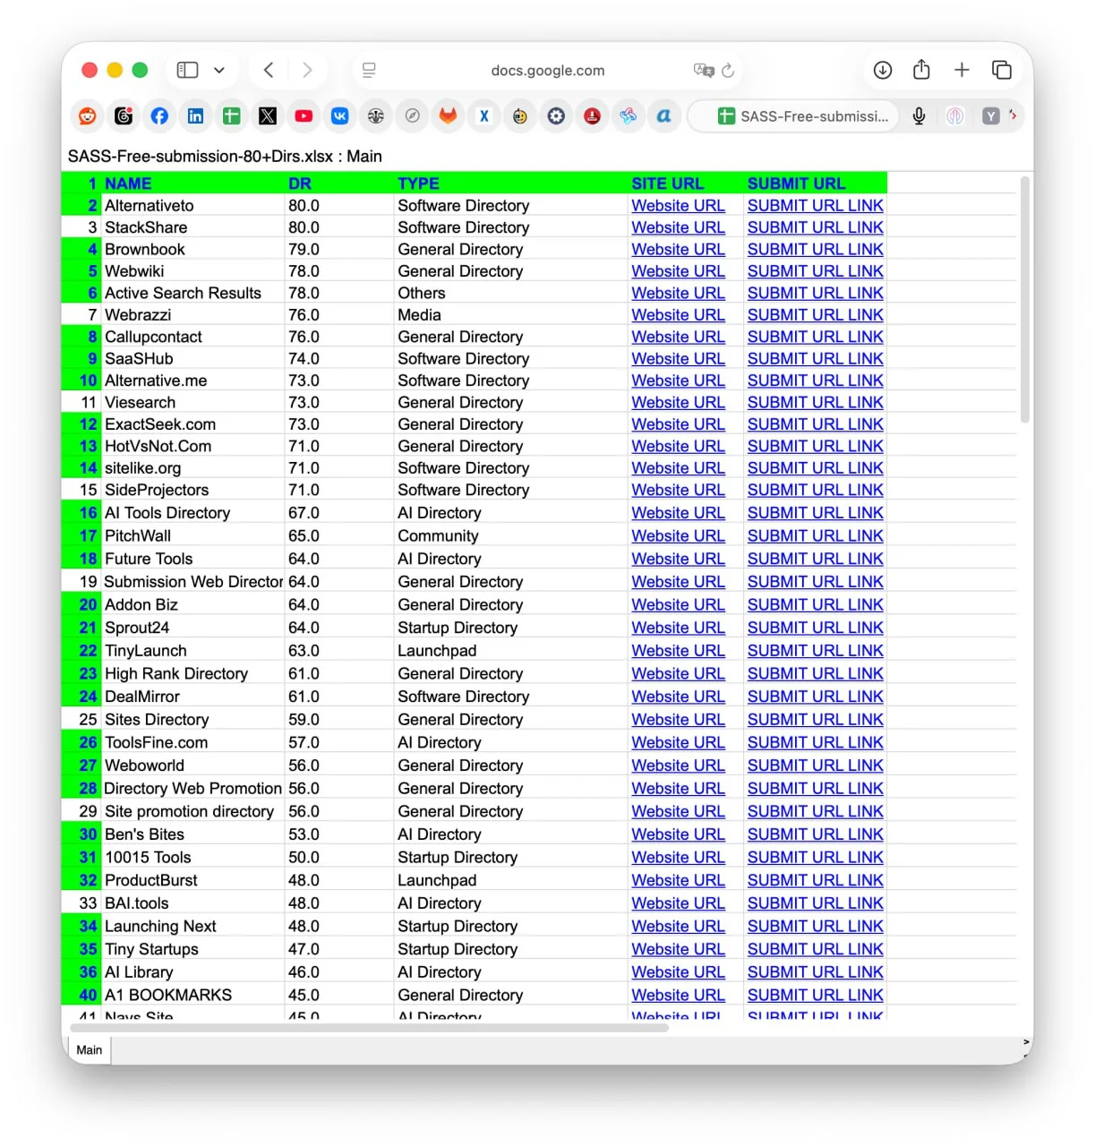Screen dimensions: 1095x1146
Task: Switch to the YouTube pinned tab
Action: [x=304, y=115]
